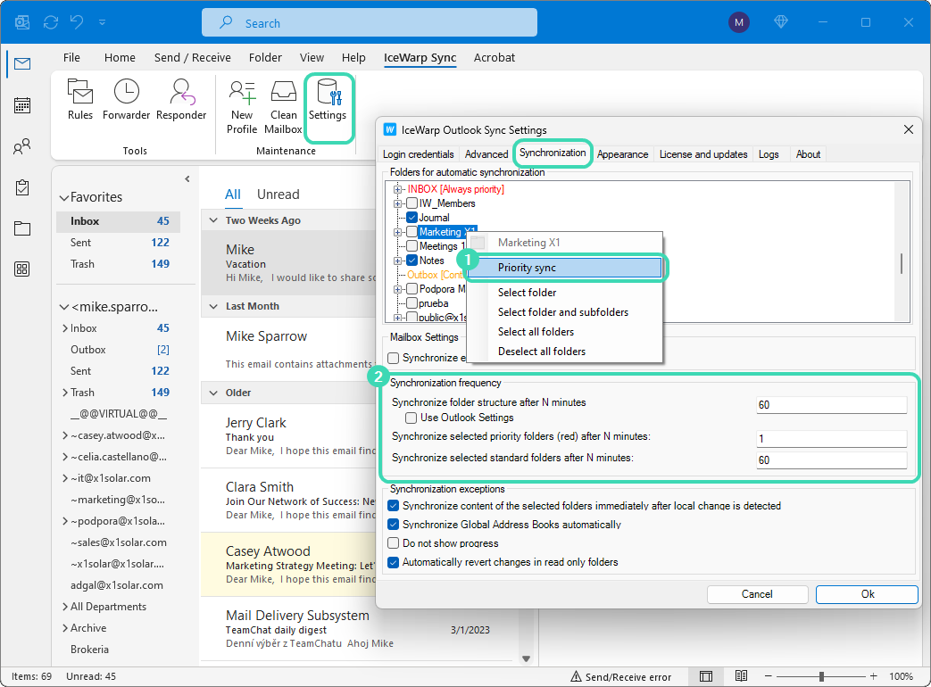
Task: Toggle Do not show progress checkbox
Action: click(394, 543)
